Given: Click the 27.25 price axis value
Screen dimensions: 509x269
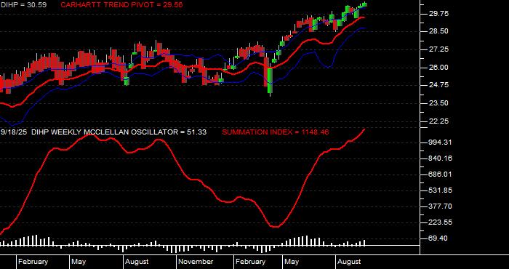Looking at the screenshot, I should click(440, 49).
